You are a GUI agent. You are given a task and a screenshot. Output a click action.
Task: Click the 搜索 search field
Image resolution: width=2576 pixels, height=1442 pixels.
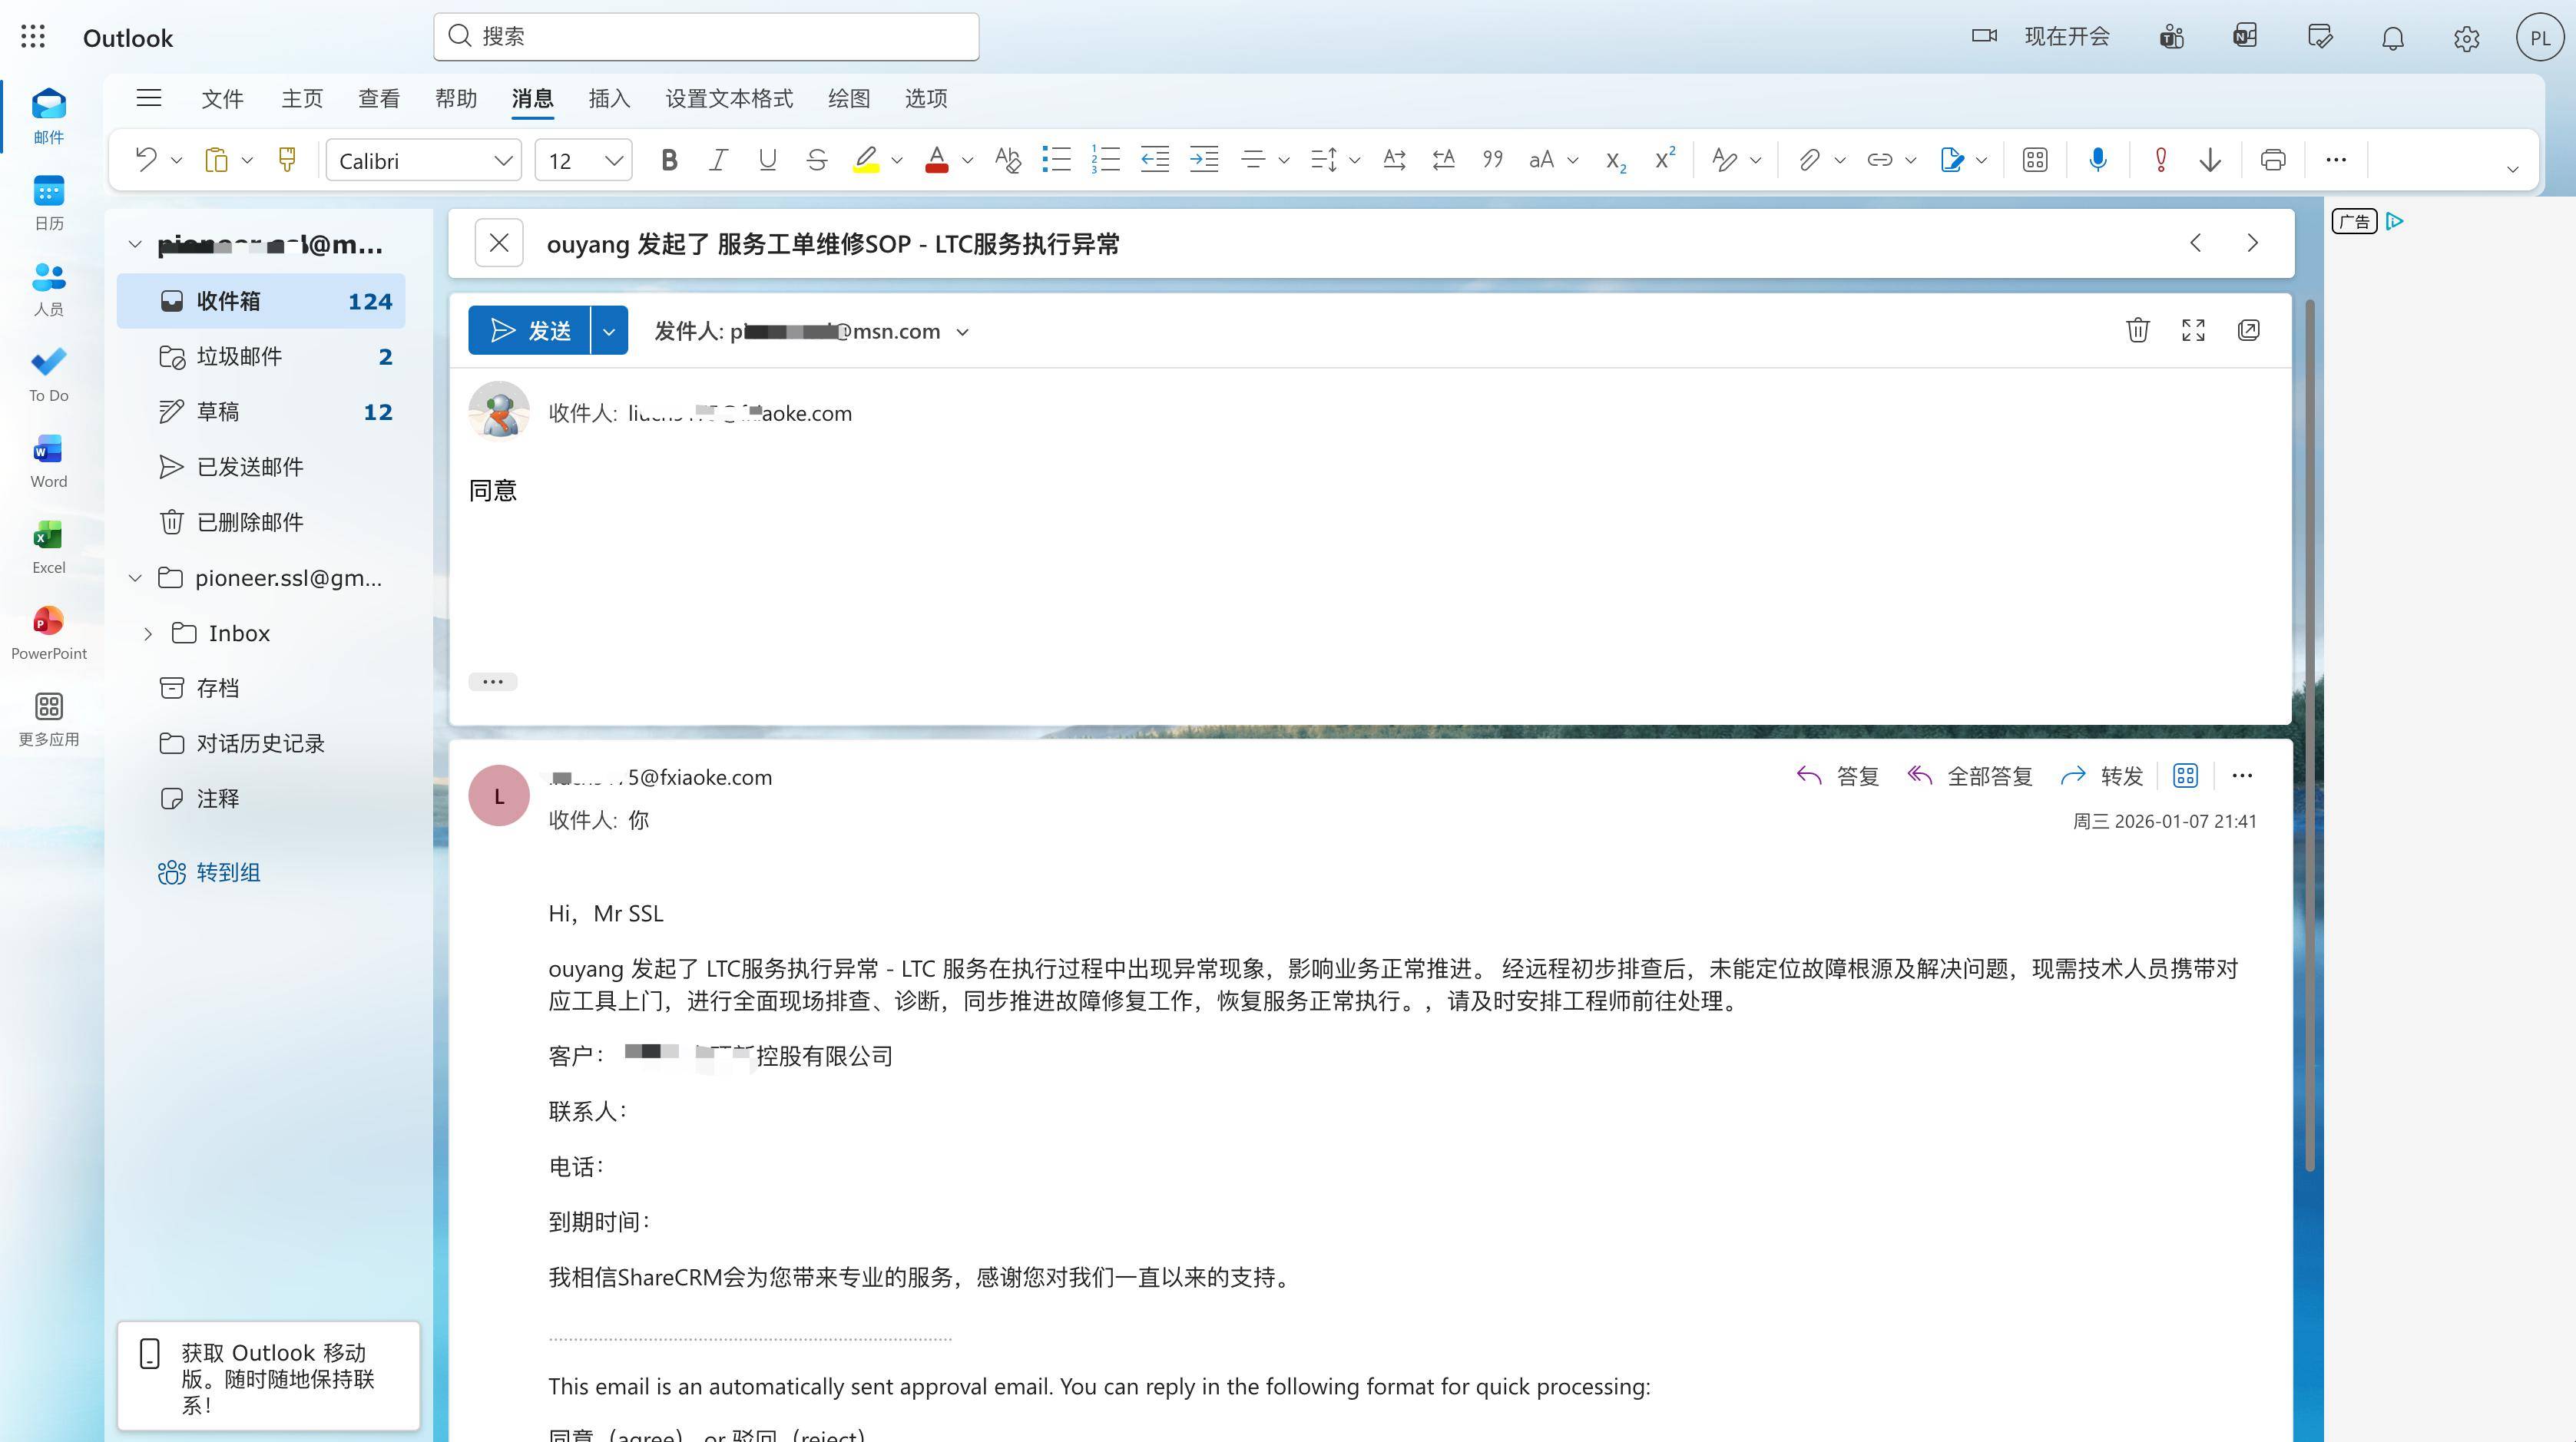(x=706, y=36)
